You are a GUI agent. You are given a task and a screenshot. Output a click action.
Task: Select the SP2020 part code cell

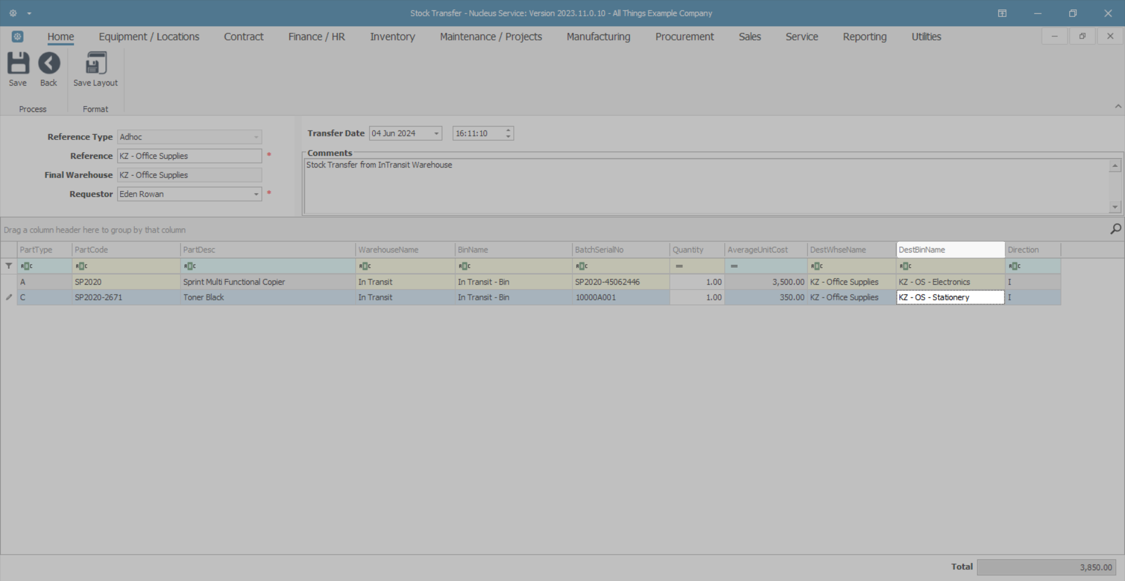(x=126, y=282)
